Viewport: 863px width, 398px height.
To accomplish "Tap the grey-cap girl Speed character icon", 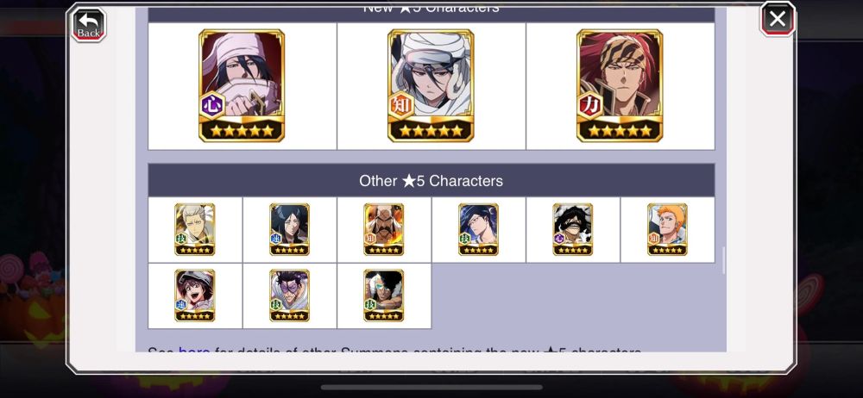I will click(195, 295).
